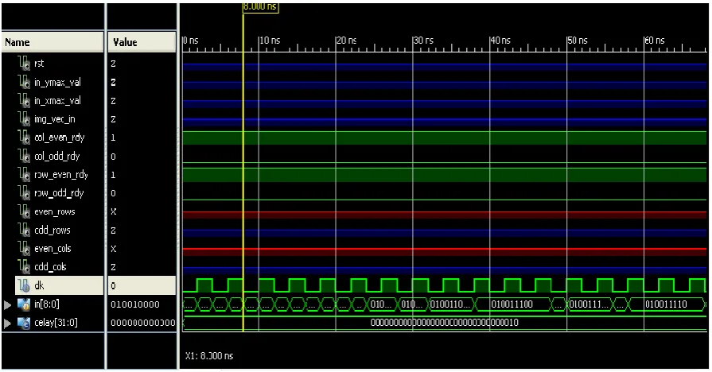The width and height of the screenshot is (712, 372).
Task: Click the row_even_rdy value 1 cell
Action: point(113,175)
